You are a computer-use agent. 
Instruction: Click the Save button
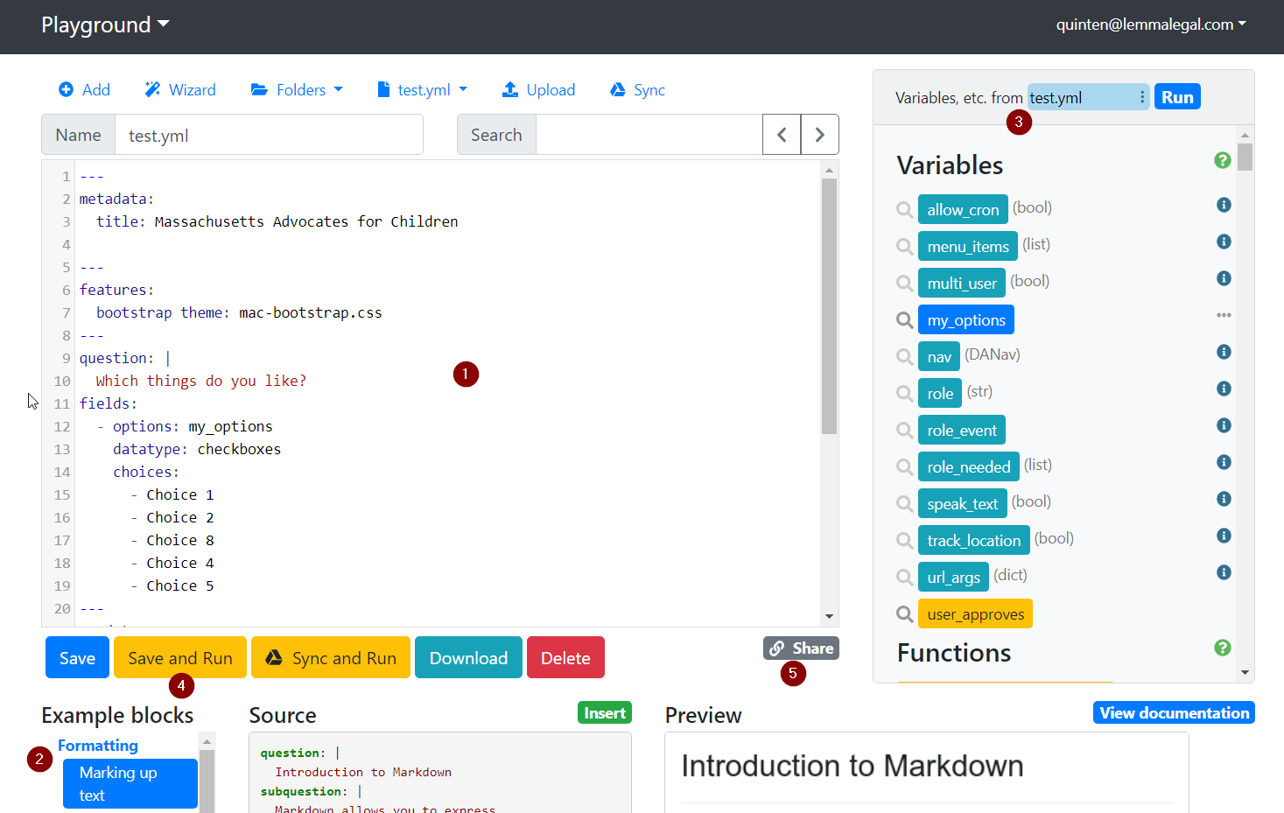[x=77, y=657]
